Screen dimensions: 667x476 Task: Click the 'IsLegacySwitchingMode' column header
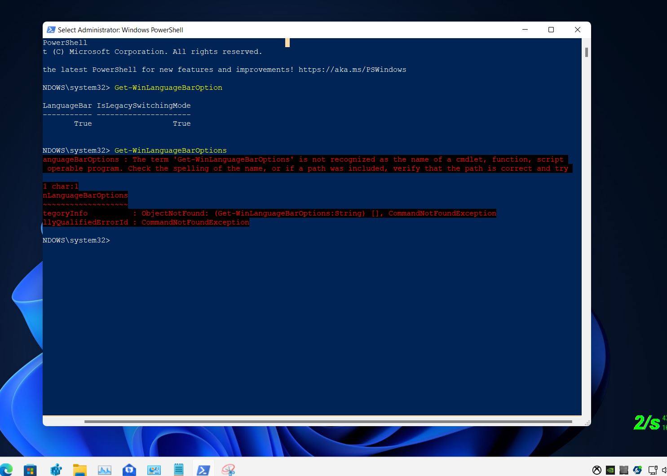click(x=144, y=106)
